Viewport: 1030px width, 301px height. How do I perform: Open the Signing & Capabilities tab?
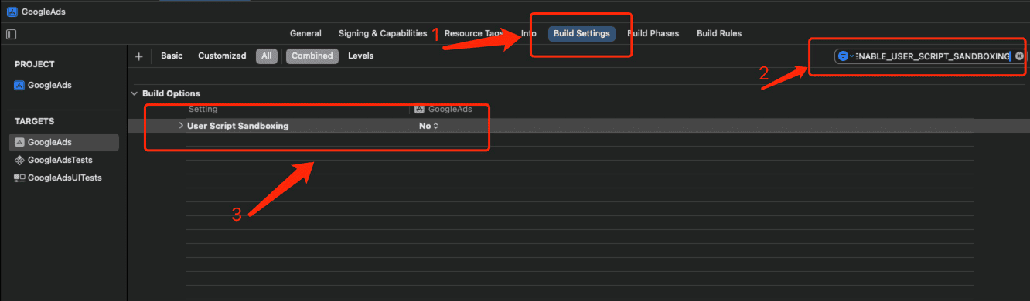click(x=383, y=33)
